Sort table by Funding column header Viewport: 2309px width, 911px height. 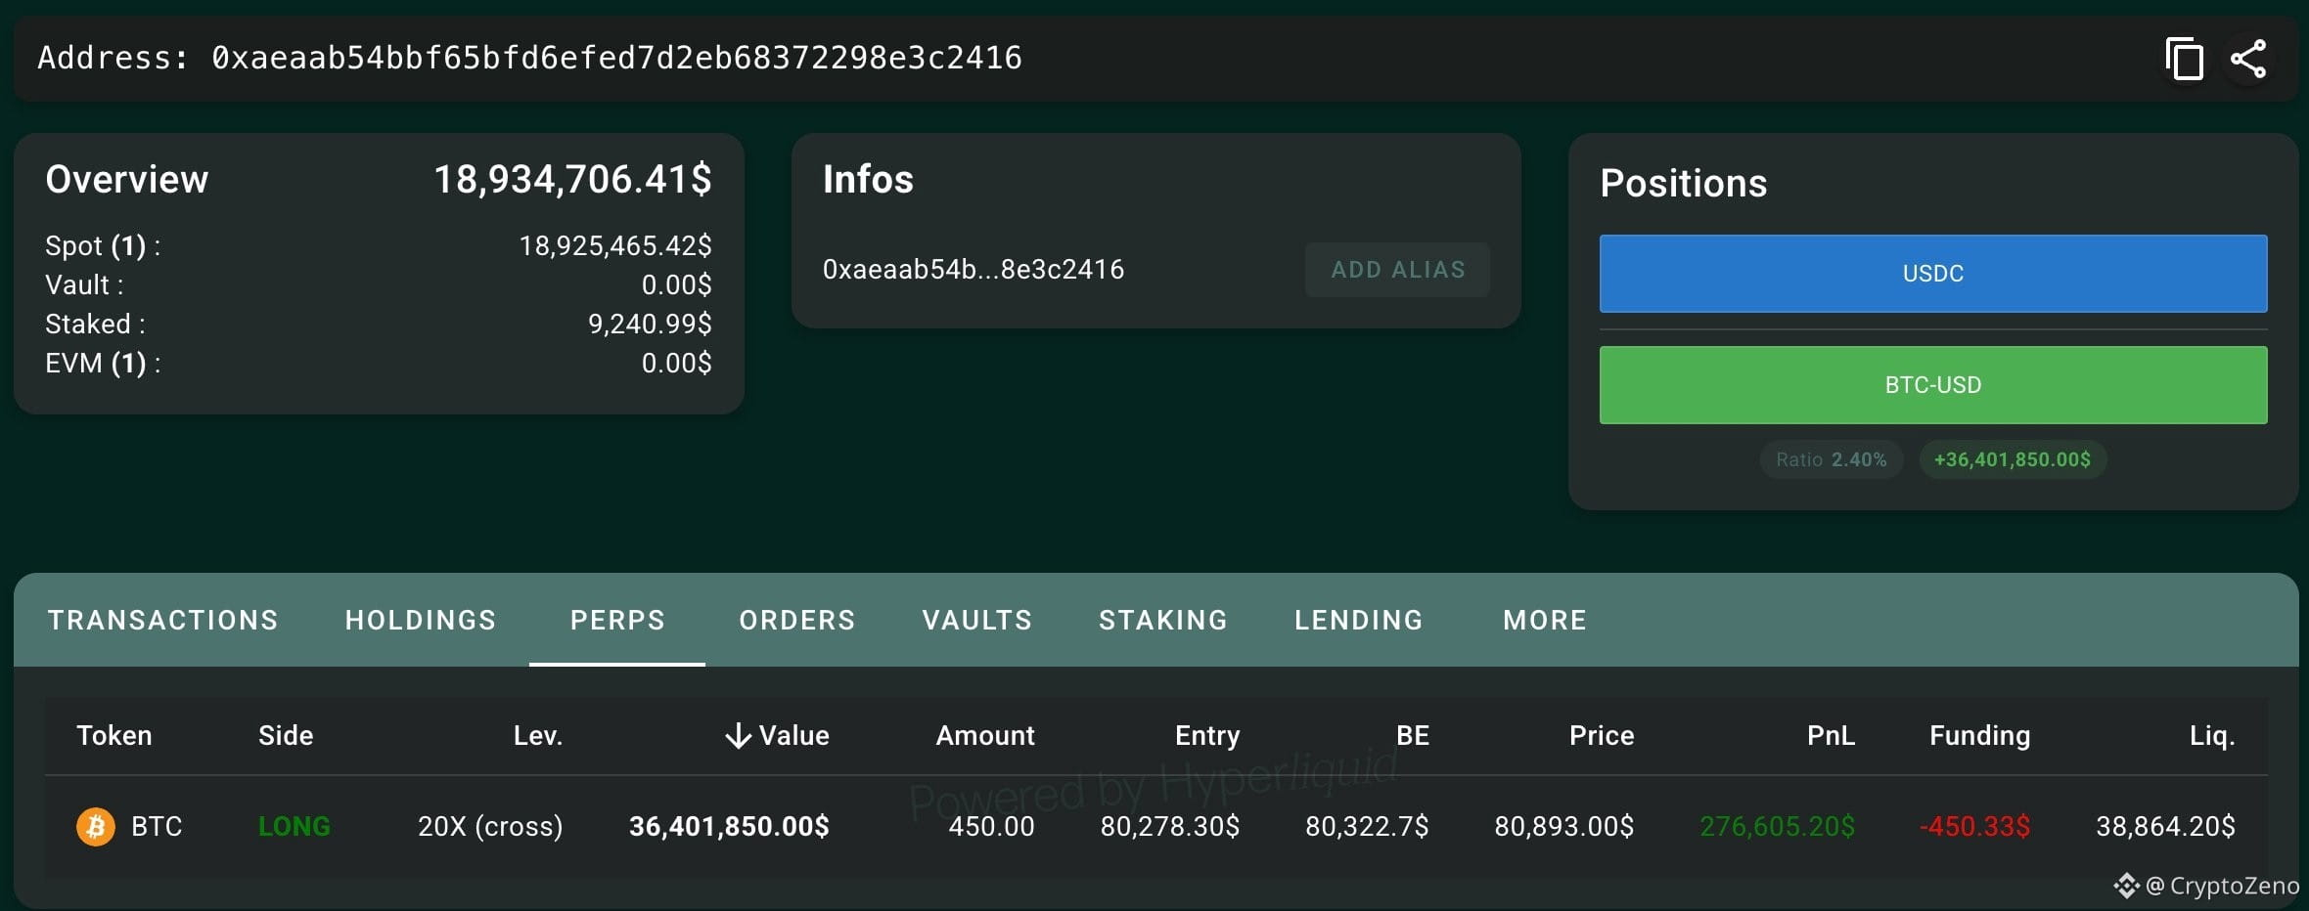[1979, 736]
